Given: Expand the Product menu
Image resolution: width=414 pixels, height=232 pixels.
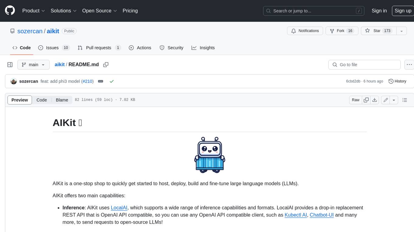Looking at the screenshot, I should 33,11.
